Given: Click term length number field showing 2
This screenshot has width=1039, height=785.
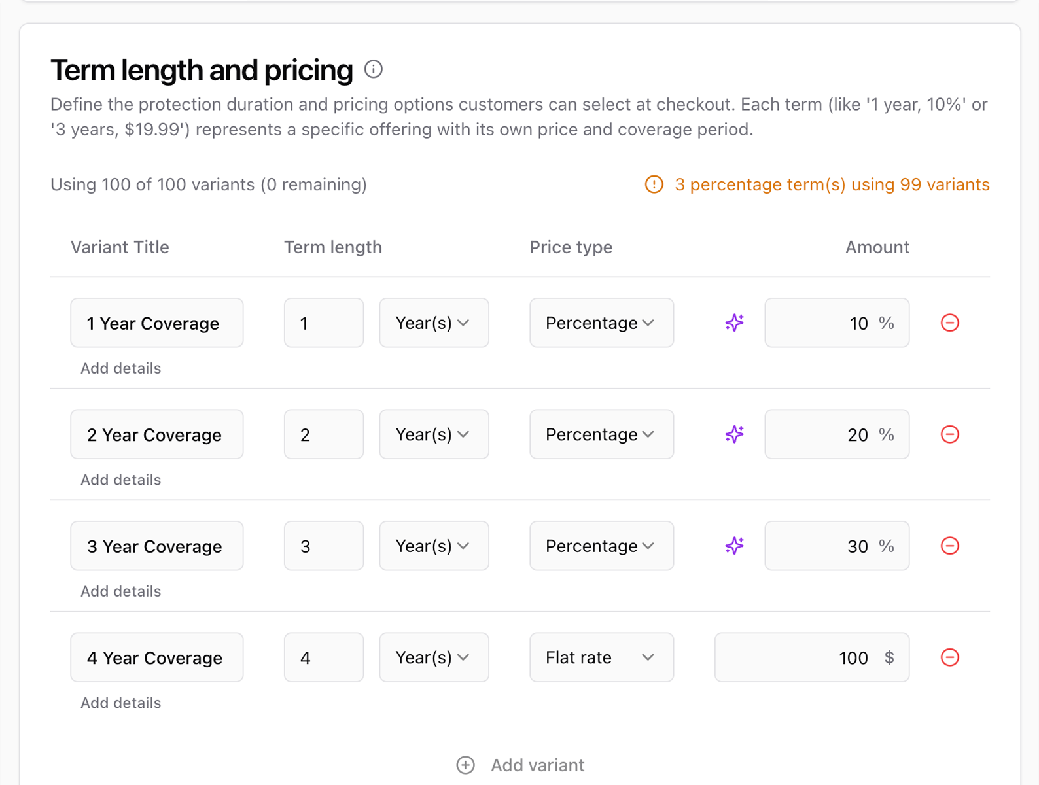Looking at the screenshot, I should coord(323,434).
